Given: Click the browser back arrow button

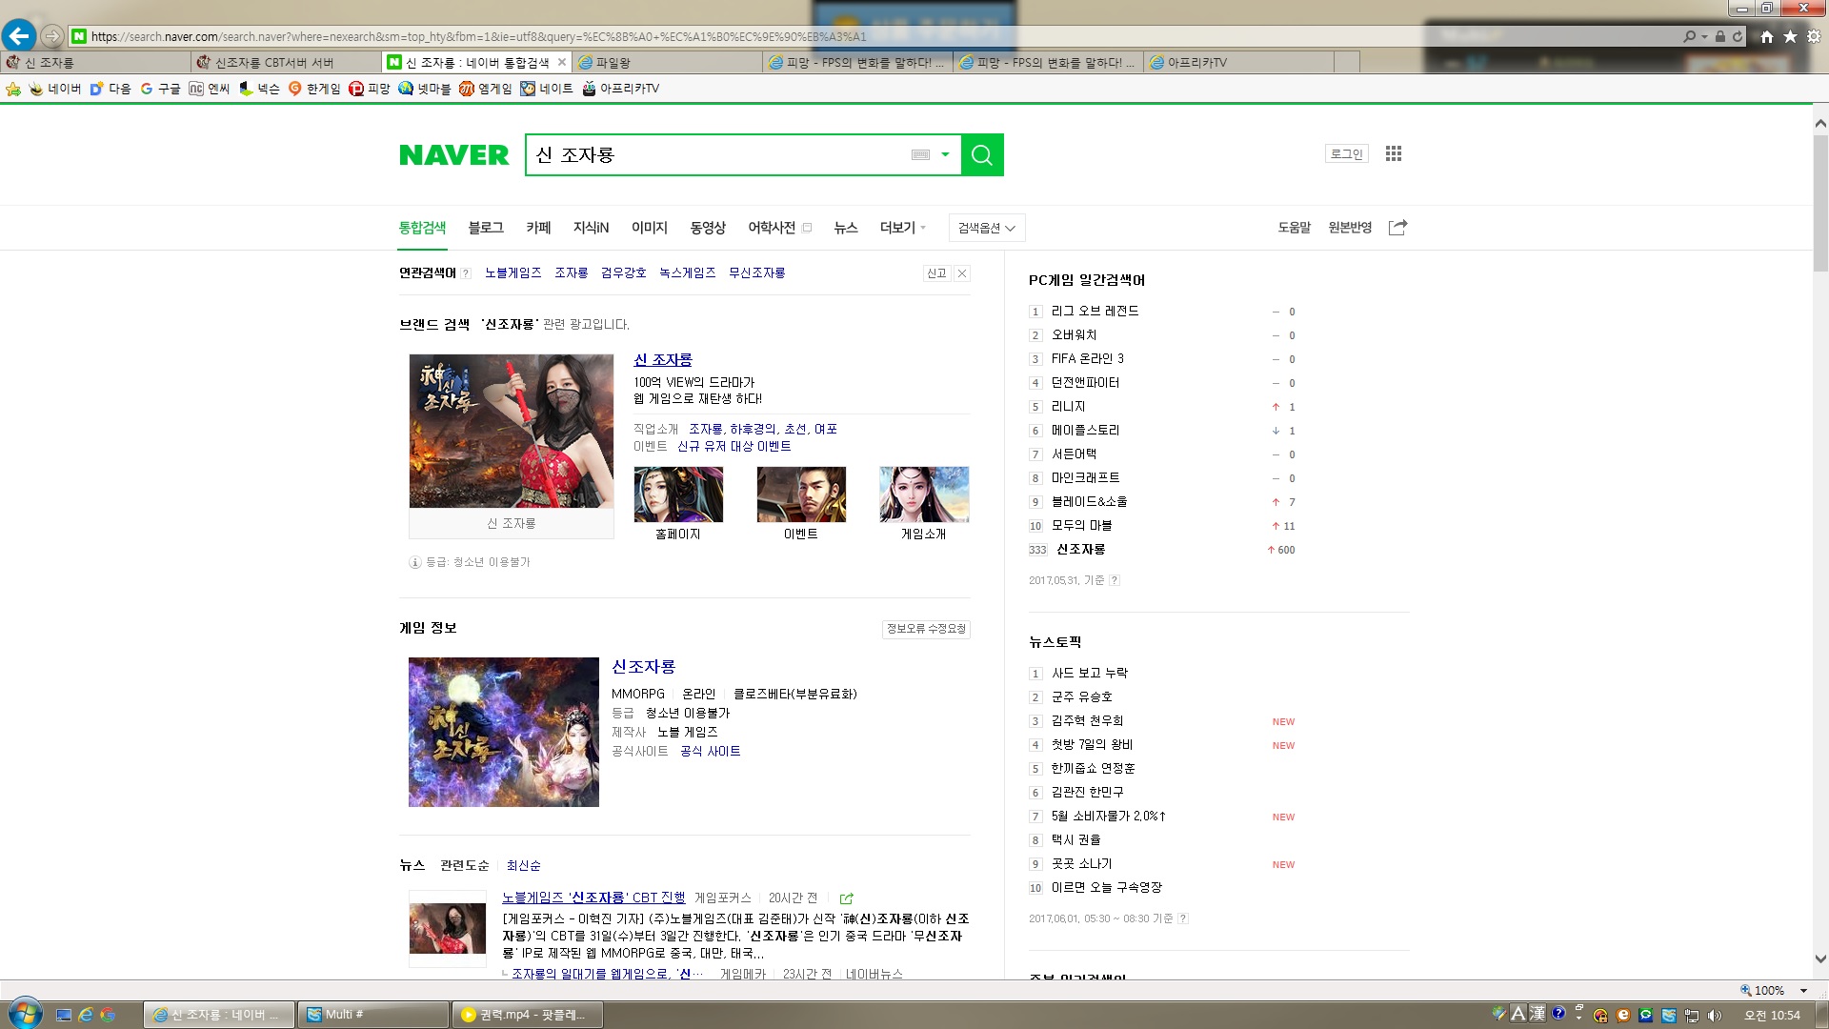Looking at the screenshot, I should tap(19, 36).
